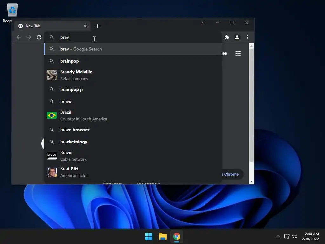The width and height of the screenshot is (325, 244).
Task: Open the Windows Start menu
Action: [149, 236]
